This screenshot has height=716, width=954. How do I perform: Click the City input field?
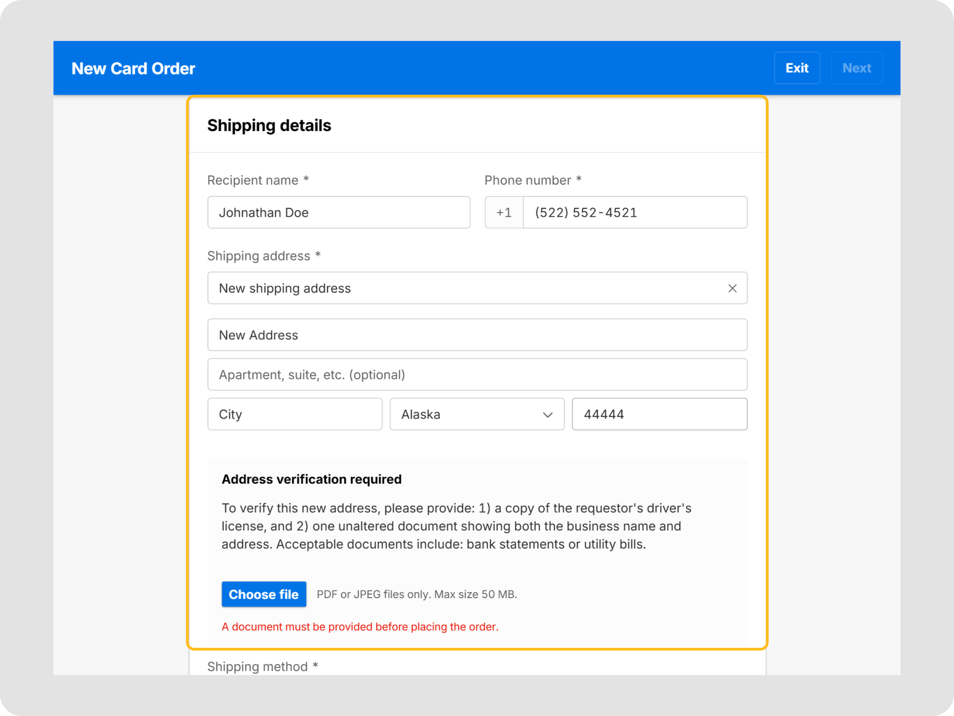295,414
